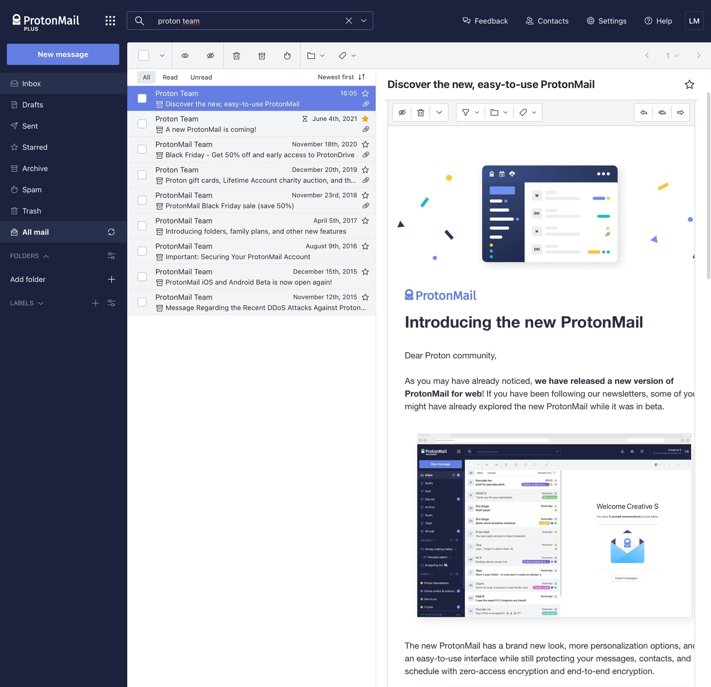Open select-all options dropdown arrow
Viewport: 711px width, 687px height.
click(162, 56)
